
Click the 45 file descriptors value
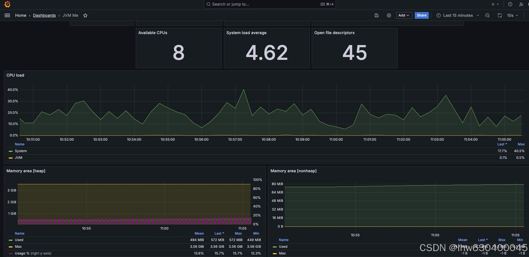(x=355, y=53)
